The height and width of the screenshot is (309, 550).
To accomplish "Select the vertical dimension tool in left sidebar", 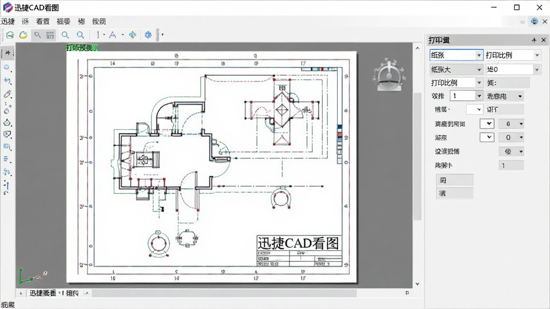I will coord(6,186).
